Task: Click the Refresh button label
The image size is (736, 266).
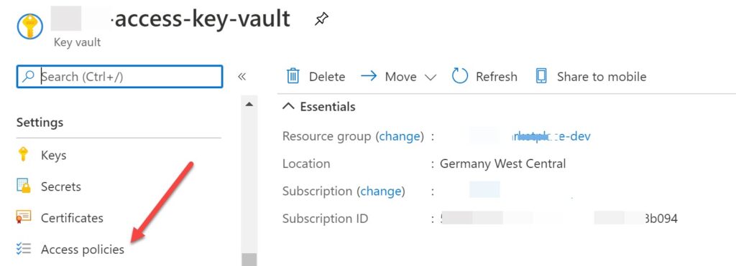Action: click(497, 77)
